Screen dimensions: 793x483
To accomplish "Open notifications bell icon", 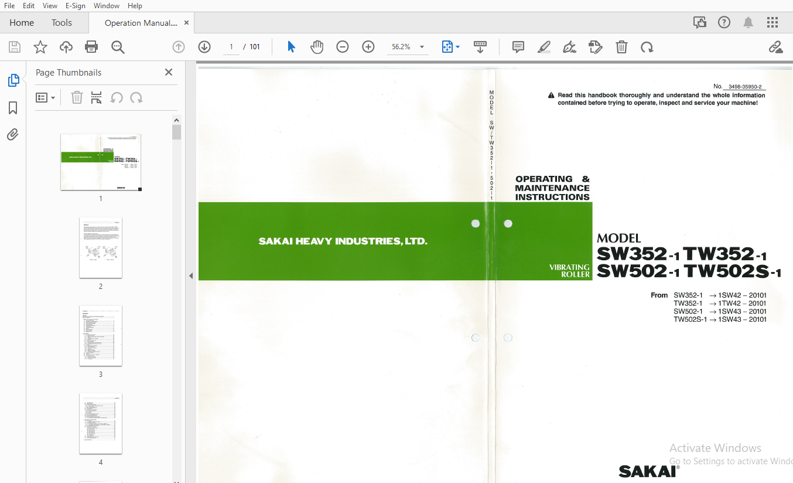I will [748, 23].
